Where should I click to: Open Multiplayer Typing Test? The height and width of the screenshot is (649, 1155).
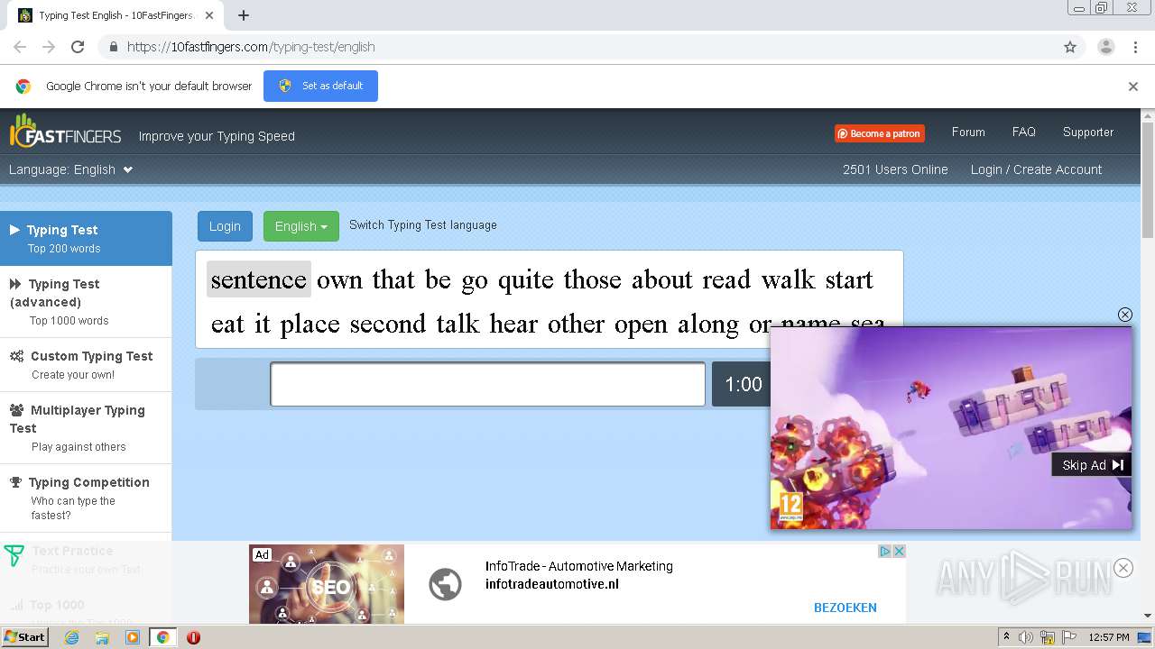(x=86, y=427)
